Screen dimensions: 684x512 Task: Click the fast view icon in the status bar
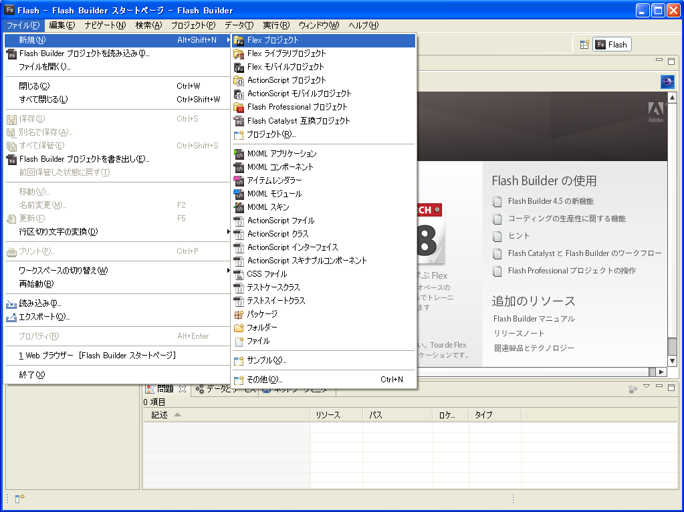pyautogui.click(x=19, y=499)
